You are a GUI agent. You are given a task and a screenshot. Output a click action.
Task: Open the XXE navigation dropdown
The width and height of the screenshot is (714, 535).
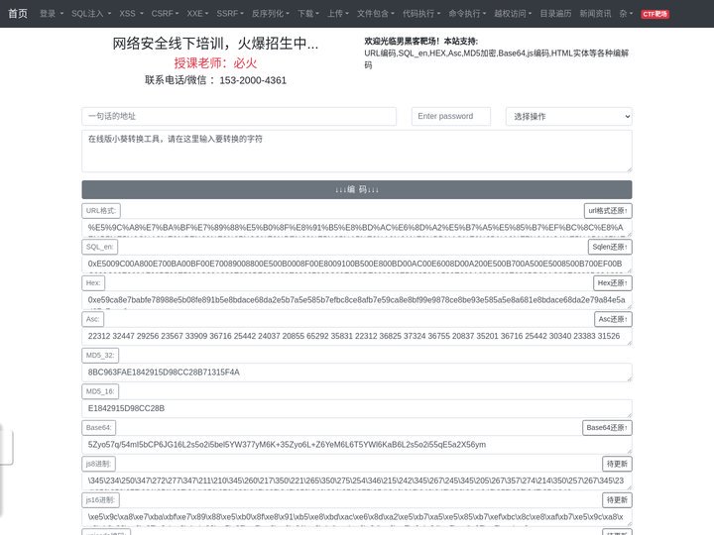pyautogui.click(x=197, y=14)
